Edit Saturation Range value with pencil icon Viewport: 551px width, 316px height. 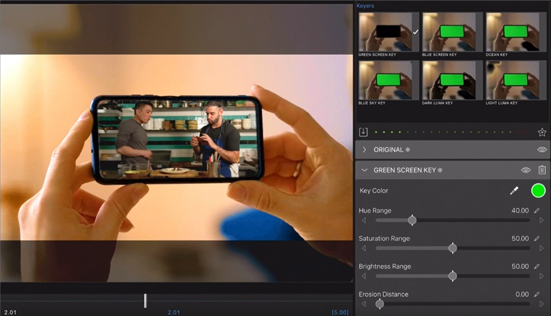click(x=537, y=238)
